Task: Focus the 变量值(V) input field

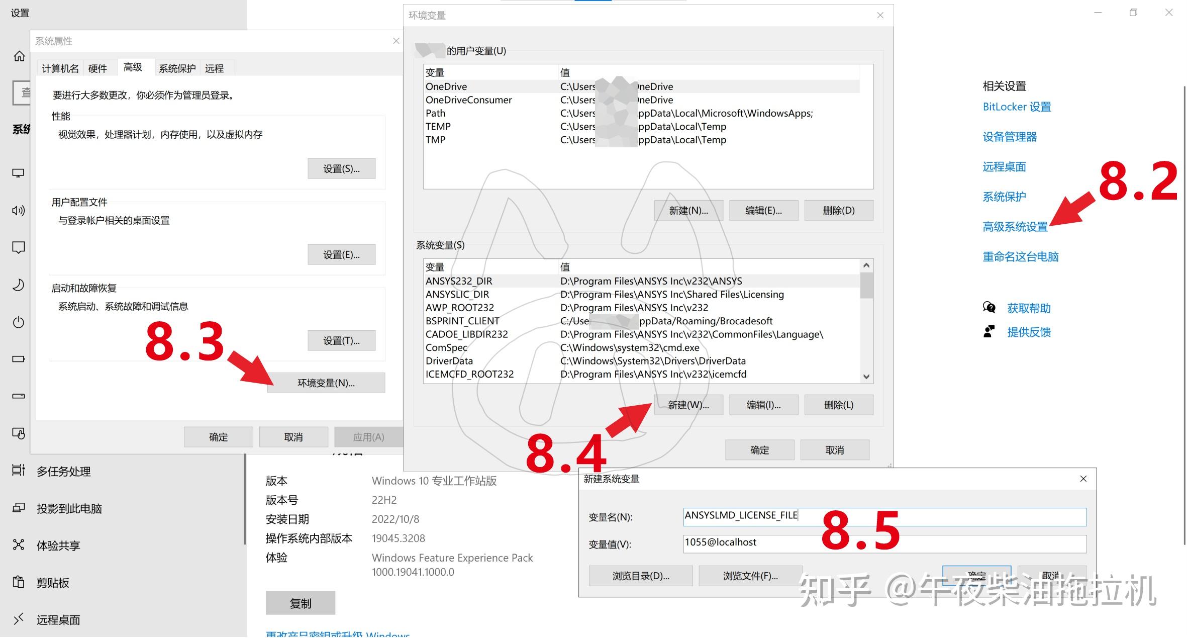Action: [884, 543]
